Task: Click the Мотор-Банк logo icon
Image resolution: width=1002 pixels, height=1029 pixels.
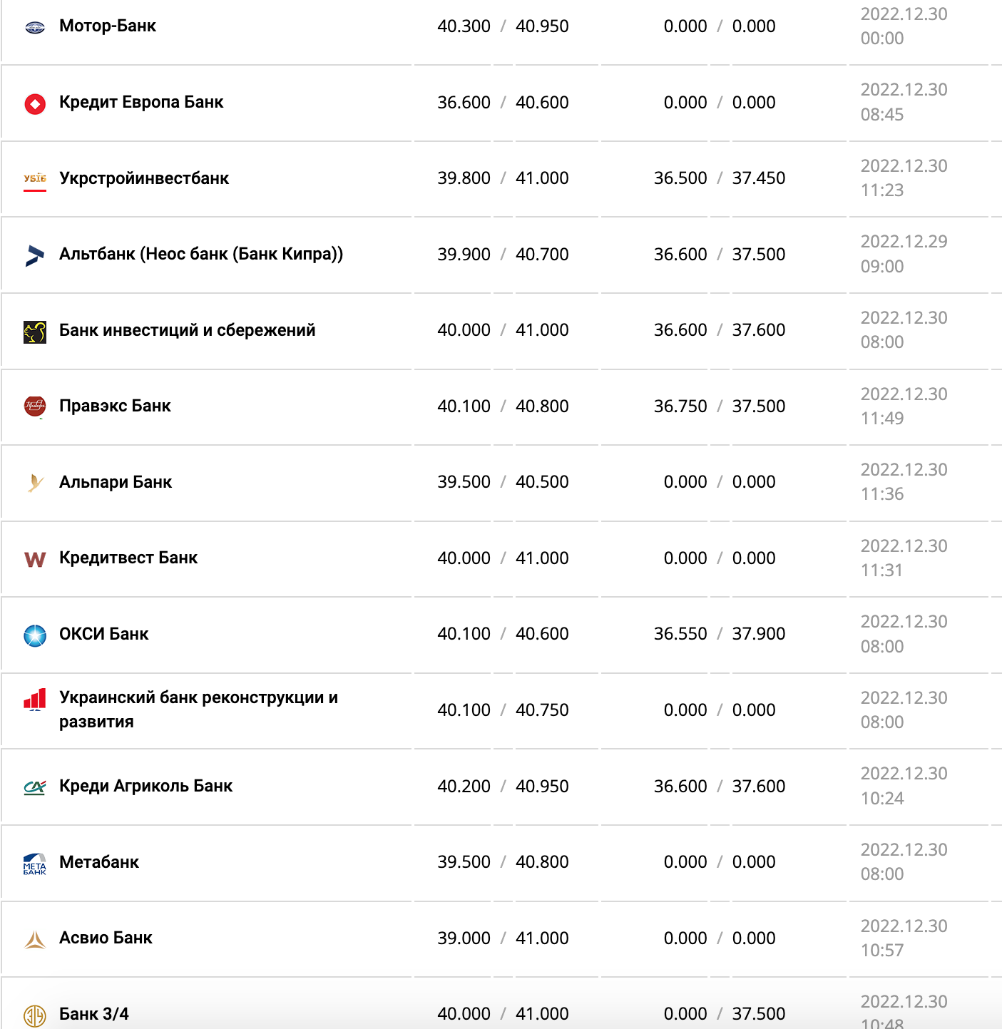Action: tap(34, 28)
